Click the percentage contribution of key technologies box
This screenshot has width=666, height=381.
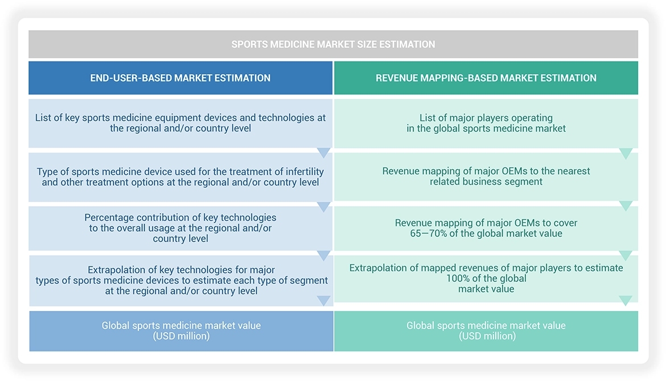[180, 228]
